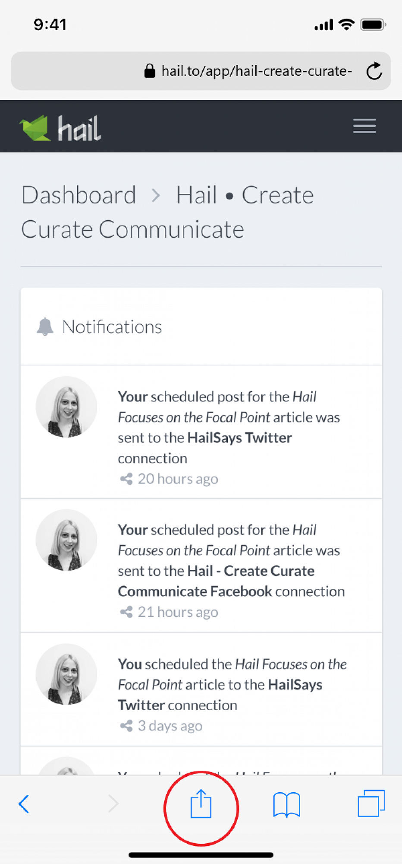Reload the page with refresh icon
Image resolution: width=402 pixels, height=864 pixels.
374,71
